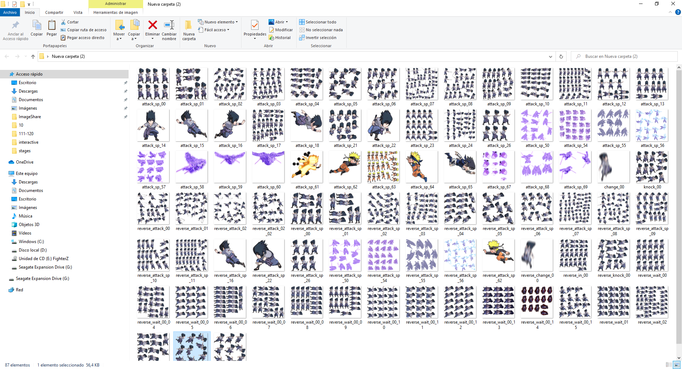
Task: Click the Copiar ribbon icon
Action: tap(37, 26)
